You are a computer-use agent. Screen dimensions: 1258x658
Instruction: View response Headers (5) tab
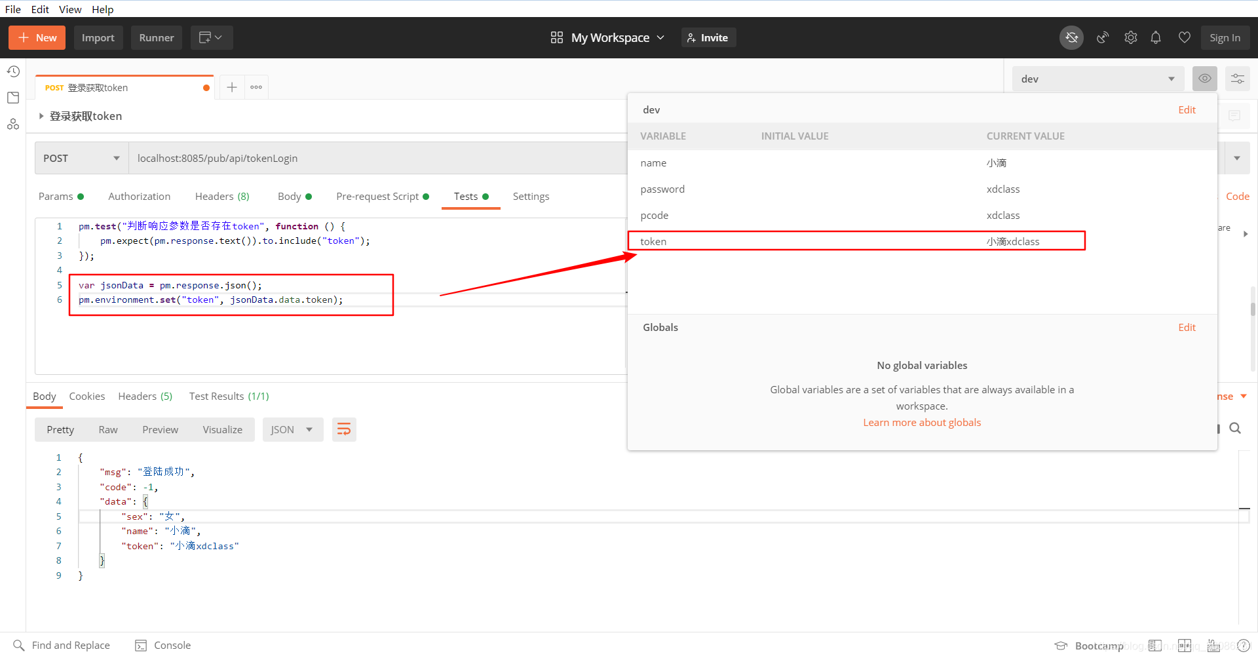point(145,397)
